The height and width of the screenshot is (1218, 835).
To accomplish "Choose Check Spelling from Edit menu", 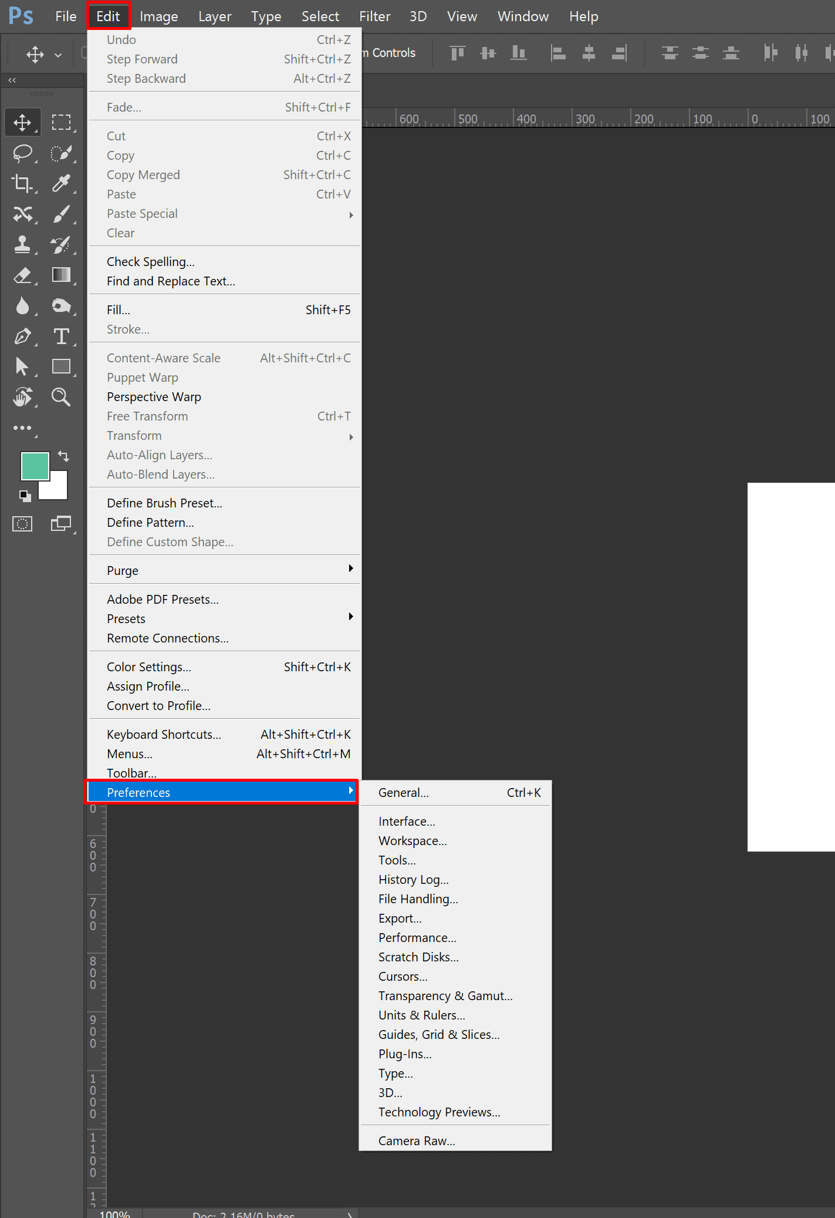I will [x=224, y=262].
